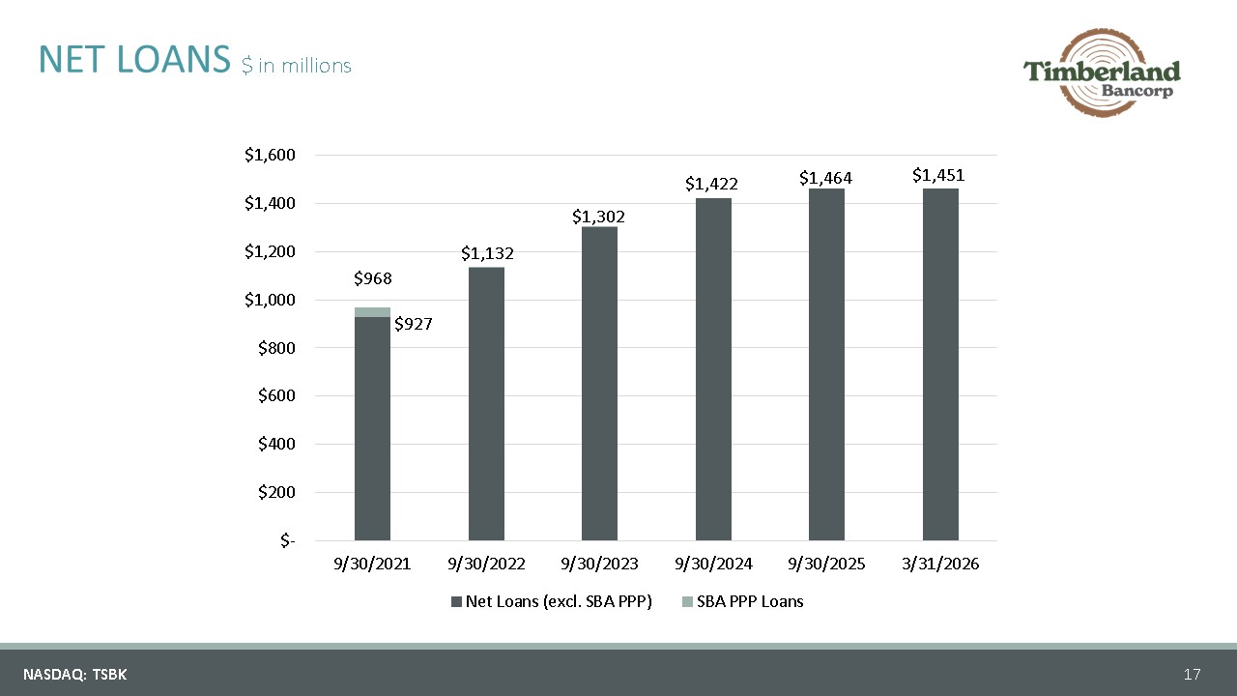Select the $927 data label

[413, 325]
